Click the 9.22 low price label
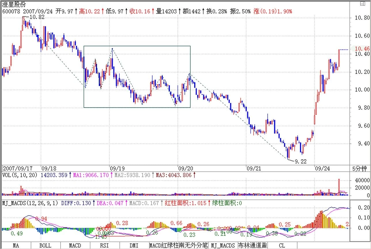The image size is (371, 249). coord(301,162)
